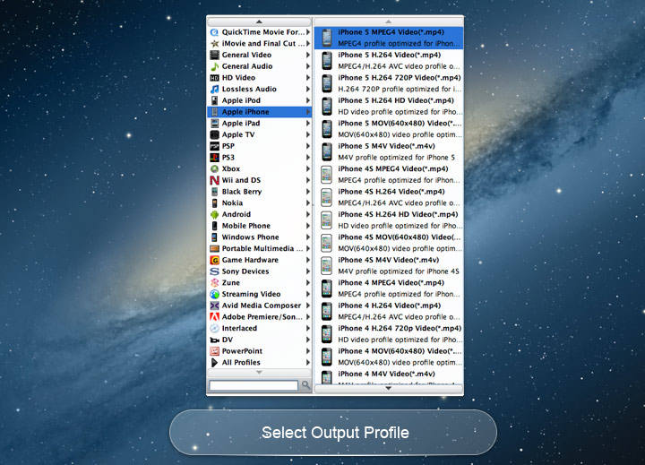Click the search magnifier icon
Viewport: 645px width, 465px height.
pyautogui.click(x=305, y=384)
